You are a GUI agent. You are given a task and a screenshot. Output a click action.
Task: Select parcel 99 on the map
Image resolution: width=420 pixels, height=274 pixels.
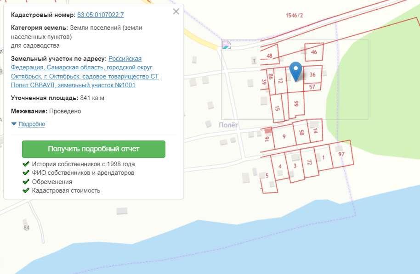296,104
